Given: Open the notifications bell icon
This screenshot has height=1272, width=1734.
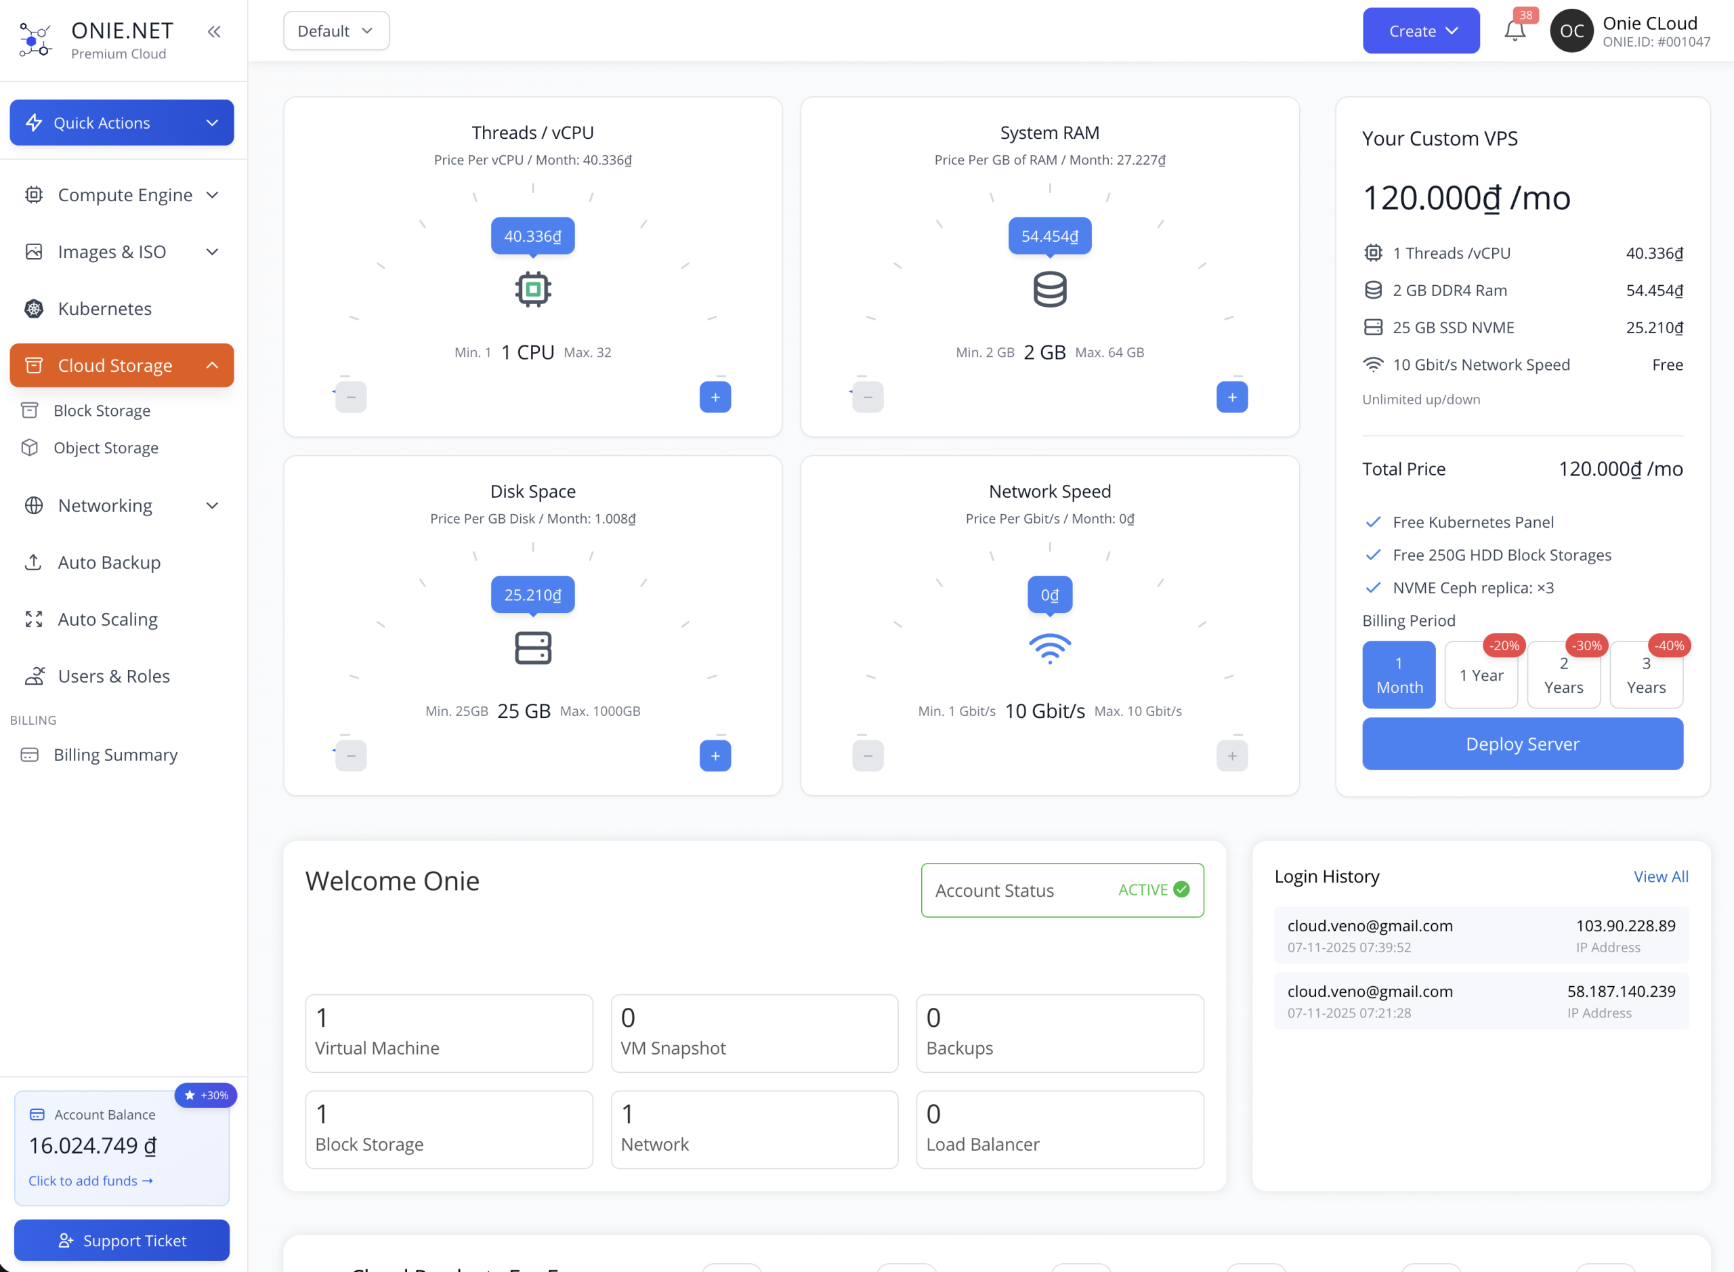Looking at the screenshot, I should coord(1514,30).
